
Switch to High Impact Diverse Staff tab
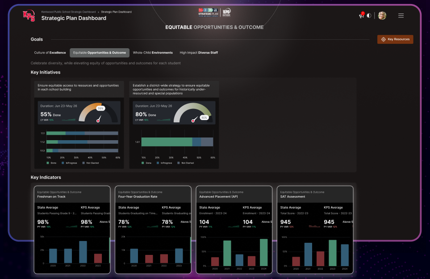199,53
